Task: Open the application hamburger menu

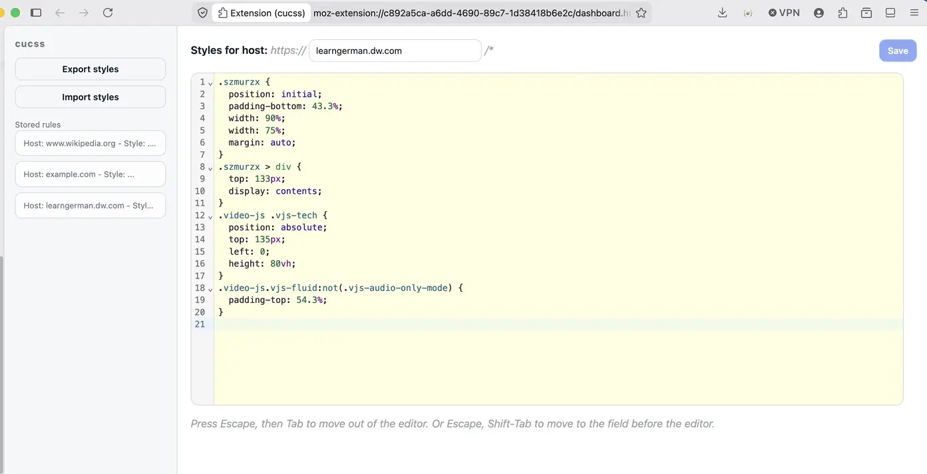Action: (914, 13)
